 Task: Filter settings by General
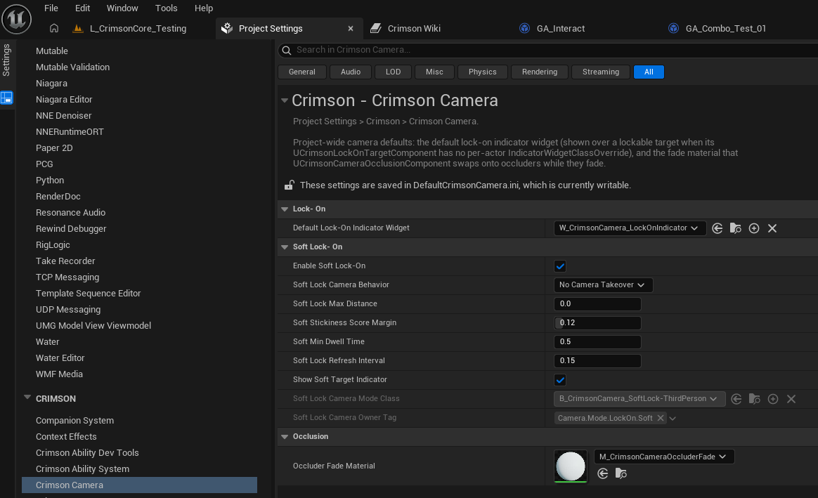[302, 72]
